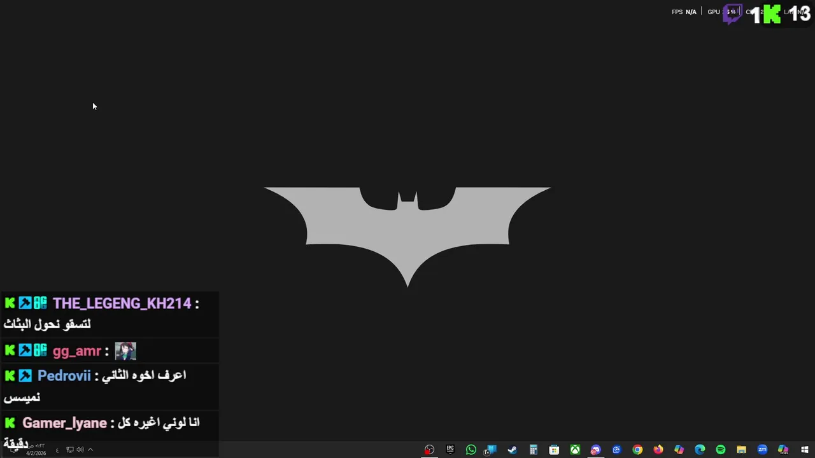The image size is (815, 458).
Task: Open Microsoft Store from the taskbar
Action: click(554, 450)
